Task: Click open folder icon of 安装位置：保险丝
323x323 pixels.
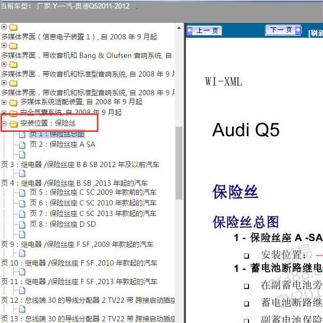Action: [x=14, y=124]
